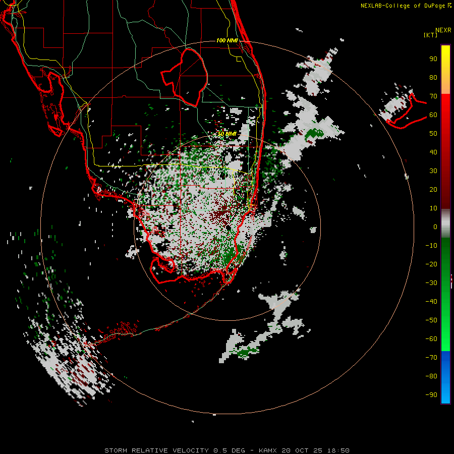Screen dimensions: 454x454
Task: Click the 40 value on the velocity scale
Action: coord(433,152)
